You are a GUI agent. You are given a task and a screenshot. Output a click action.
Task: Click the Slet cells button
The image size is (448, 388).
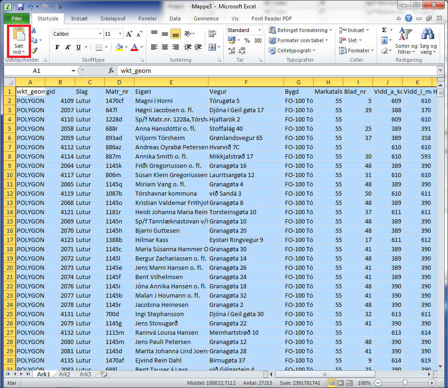350,40
